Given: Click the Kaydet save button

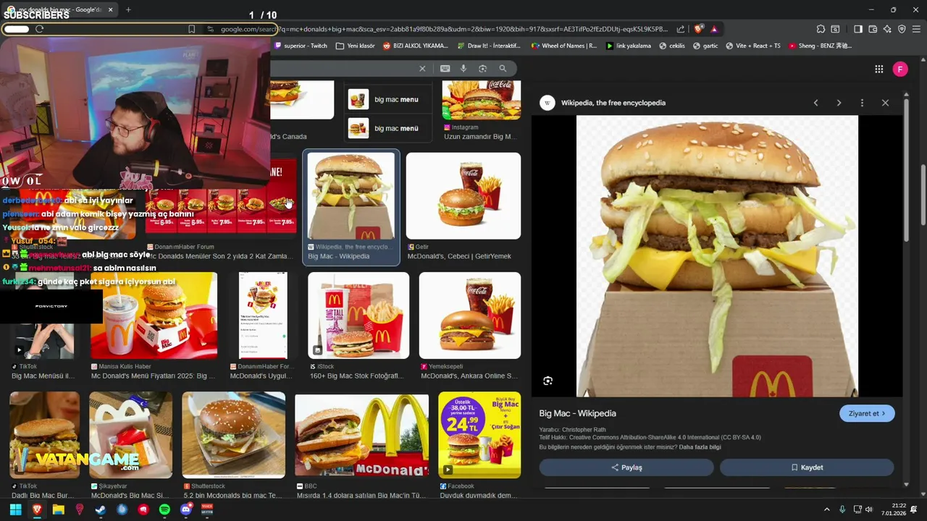Looking at the screenshot, I should coord(807,467).
